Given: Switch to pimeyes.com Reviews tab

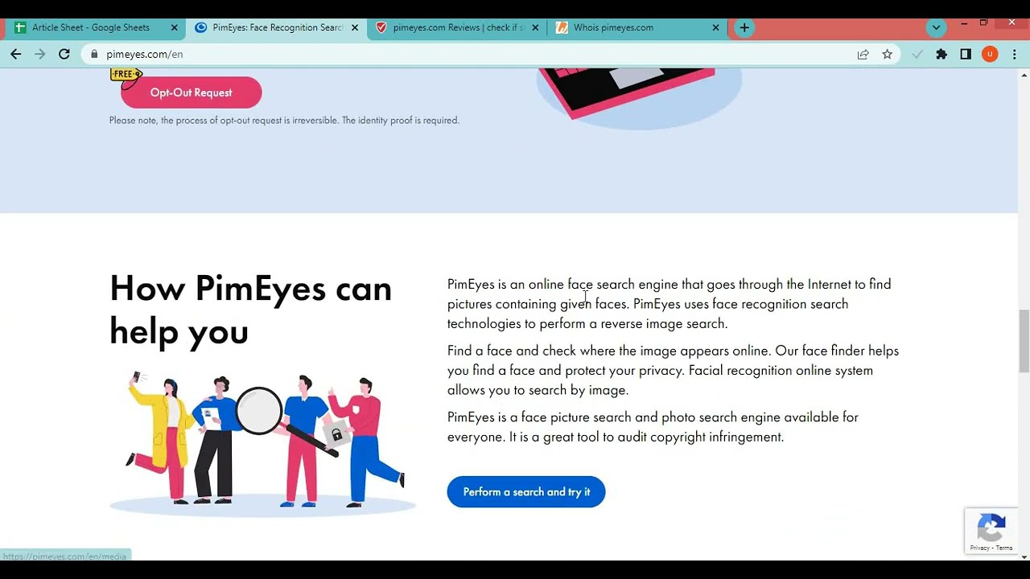Looking at the screenshot, I should [457, 27].
